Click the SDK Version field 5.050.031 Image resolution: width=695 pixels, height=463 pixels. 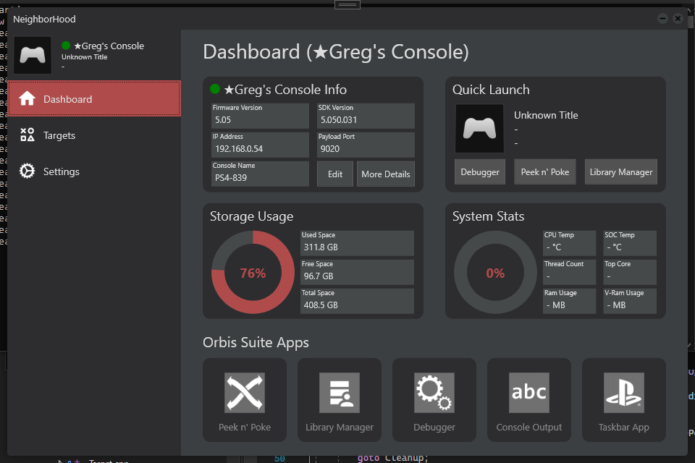pos(366,116)
